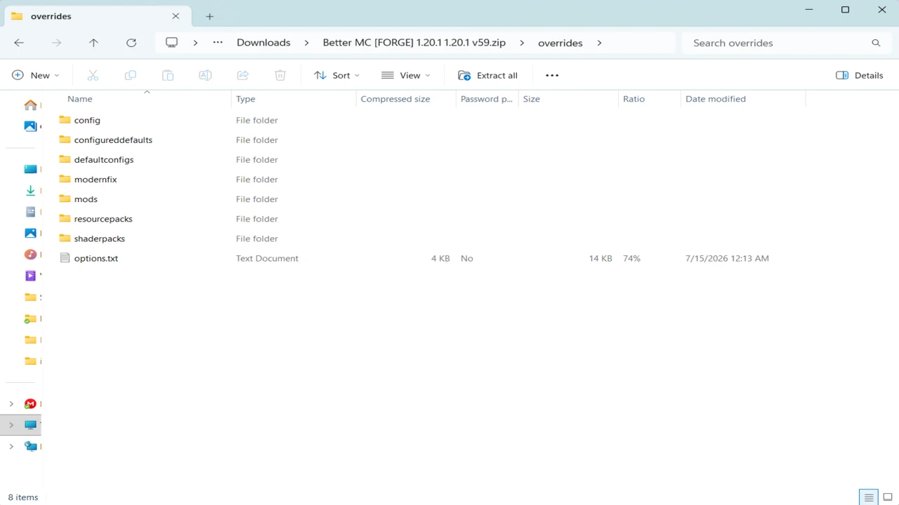This screenshot has height=505, width=899.
Task: Refresh the overrides folder view
Action: coord(131,43)
